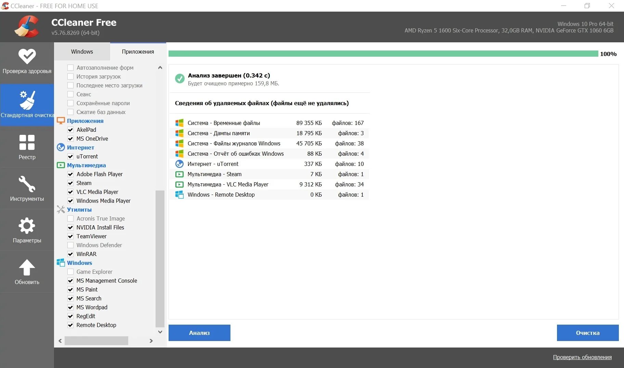Open the Health Check heart icon
This screenshot has width=624, height=368.
click(27, 56)
